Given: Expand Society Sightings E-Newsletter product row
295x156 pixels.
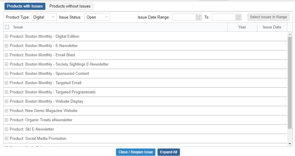Looking at the screenshot, I should (6, 64).
